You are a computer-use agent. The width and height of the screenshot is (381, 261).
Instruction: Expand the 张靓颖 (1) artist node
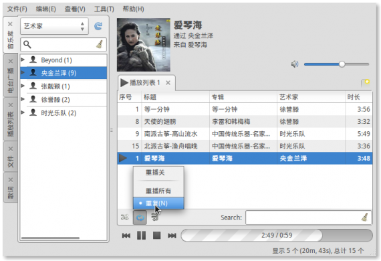(23, 86)
